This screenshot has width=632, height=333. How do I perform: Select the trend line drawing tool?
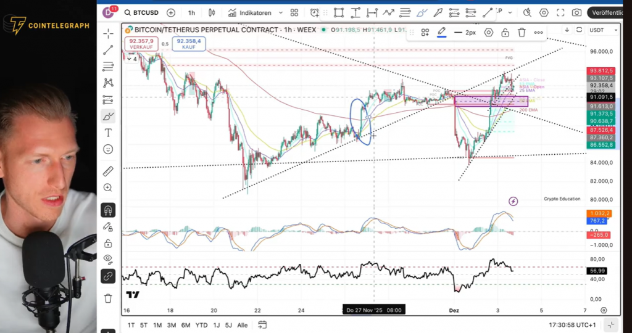click(x=108, y=51)
